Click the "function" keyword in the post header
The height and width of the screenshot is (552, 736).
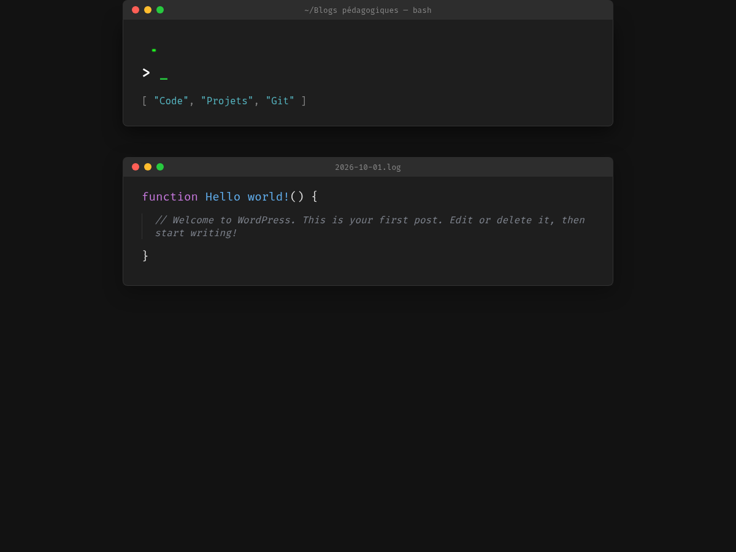pyautogui.click(x=170, y=197)
